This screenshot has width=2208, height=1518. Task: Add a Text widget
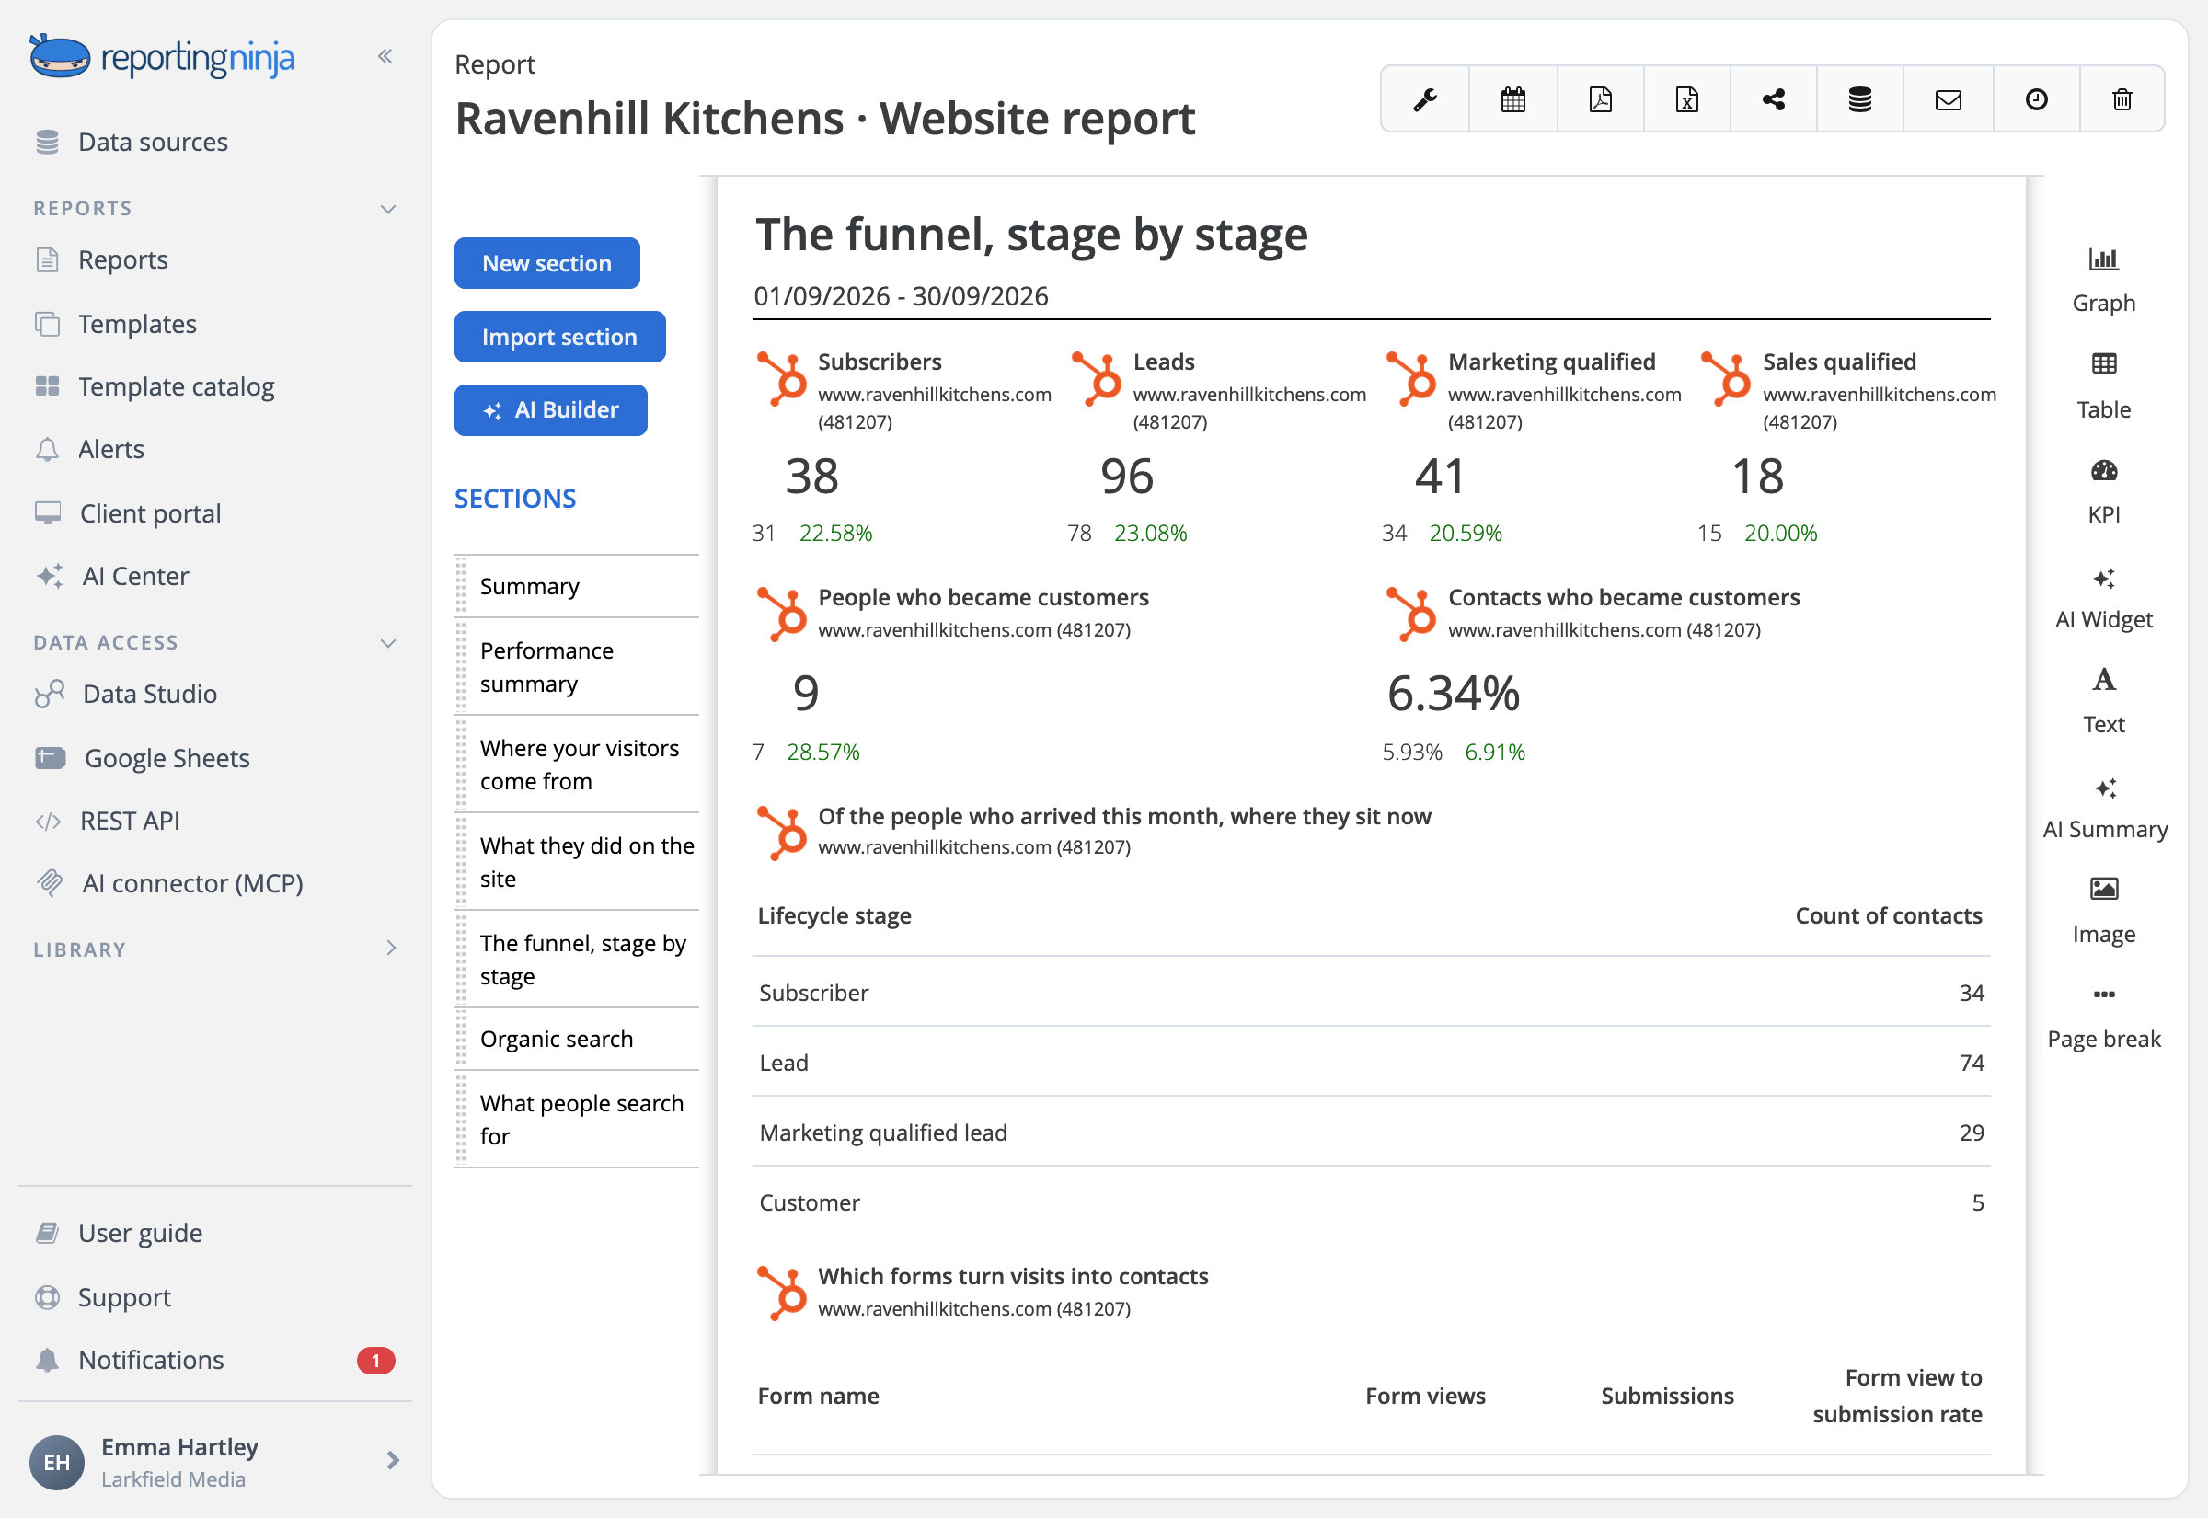(x=2103, y=702)
